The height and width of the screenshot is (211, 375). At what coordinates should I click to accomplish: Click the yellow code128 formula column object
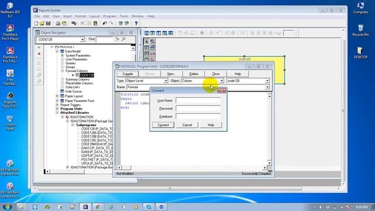pyautogui.click(x=244, y=70)
